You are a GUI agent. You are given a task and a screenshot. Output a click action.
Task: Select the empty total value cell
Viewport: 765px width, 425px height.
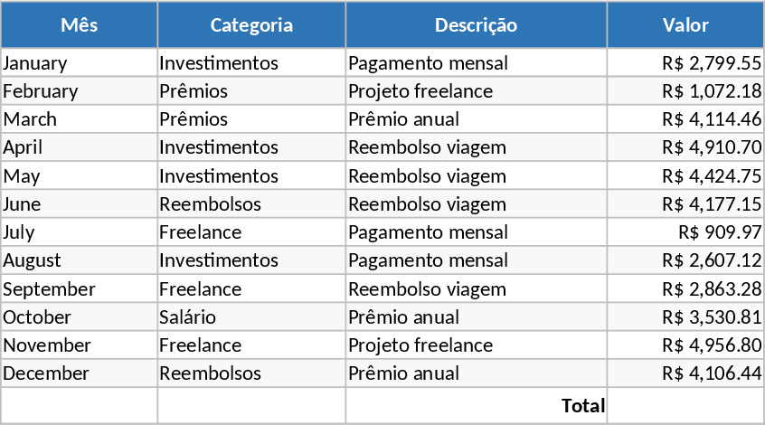pyautogui.click(x=685, y=405)
